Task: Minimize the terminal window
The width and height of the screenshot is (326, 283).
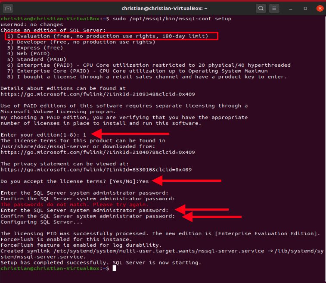Action: click(291, 9)
